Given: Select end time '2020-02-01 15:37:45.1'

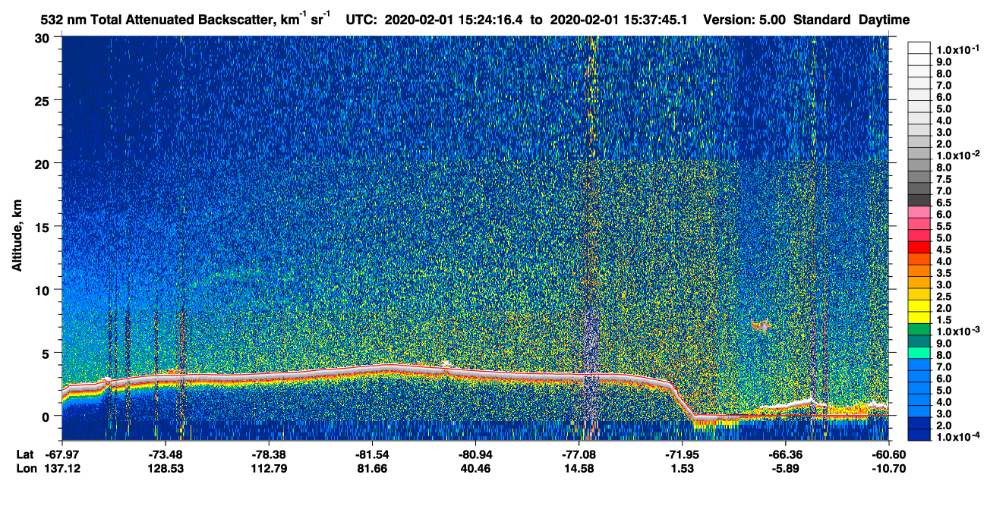Looking at the screenshot, I should point(620,20).
